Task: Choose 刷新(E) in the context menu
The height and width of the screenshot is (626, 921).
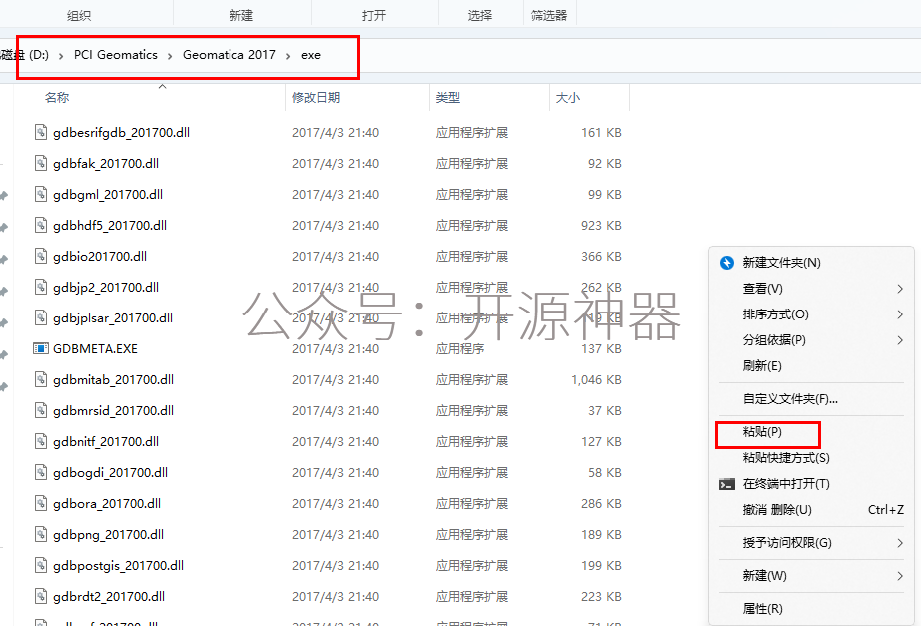Action: coord(811,366)
